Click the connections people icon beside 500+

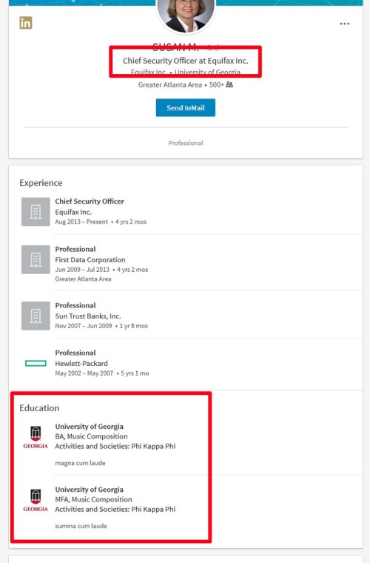[229, 84]
